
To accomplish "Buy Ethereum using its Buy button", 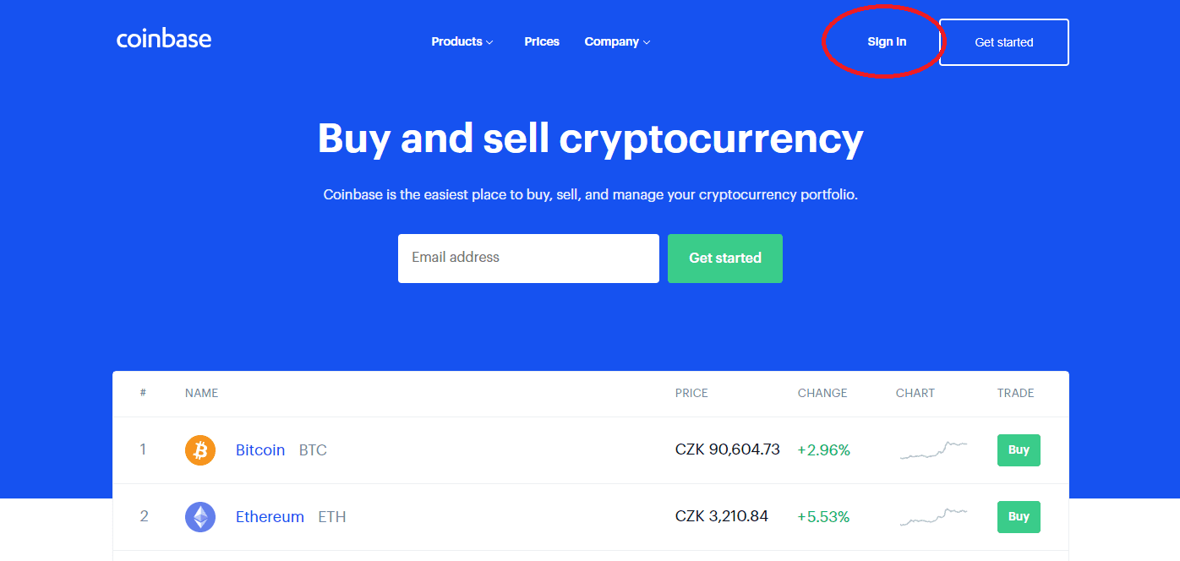I will coord(1019,517).
